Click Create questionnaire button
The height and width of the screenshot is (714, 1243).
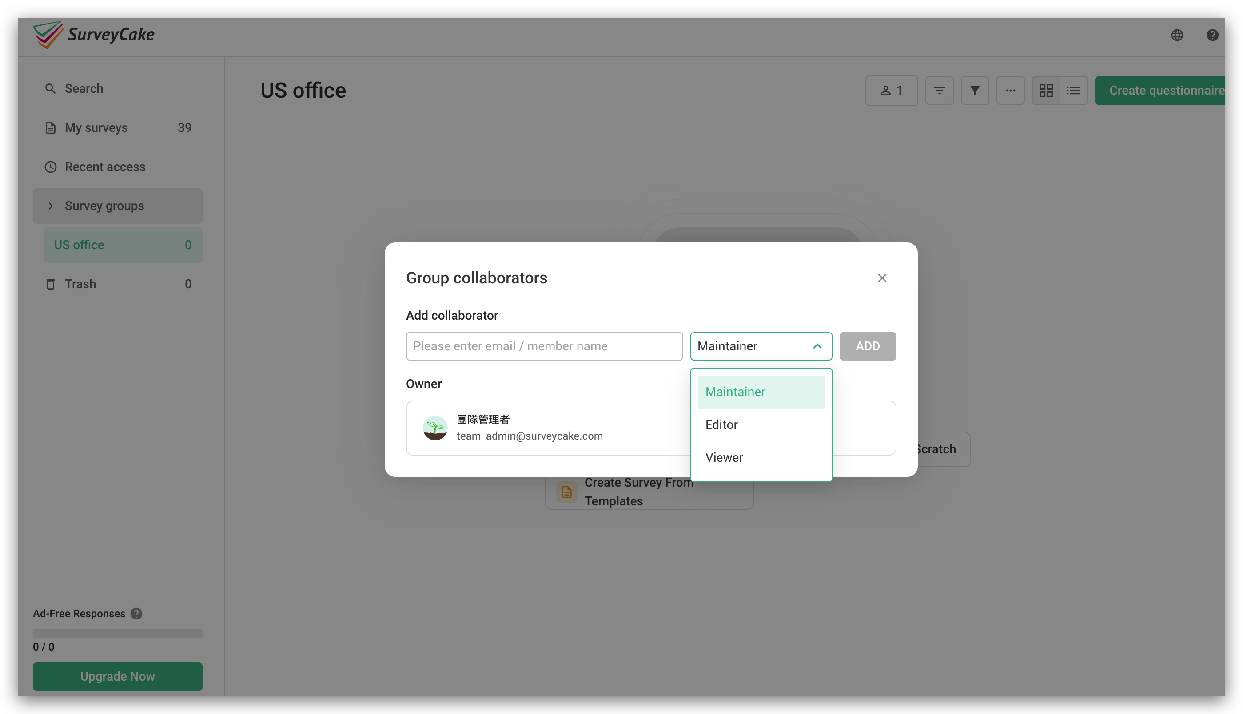point(1160,91)
